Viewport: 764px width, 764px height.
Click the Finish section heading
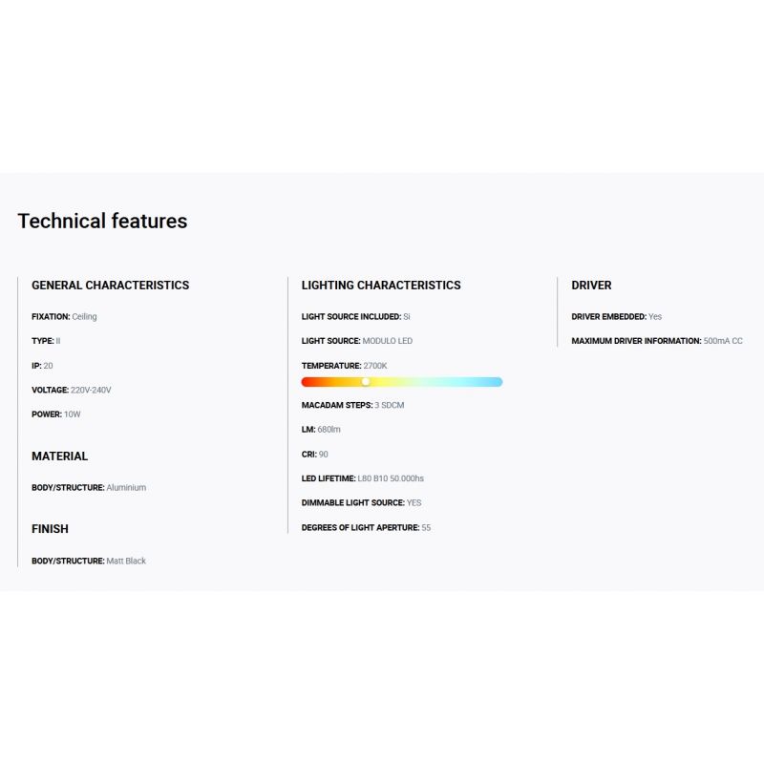pos(50,529)
